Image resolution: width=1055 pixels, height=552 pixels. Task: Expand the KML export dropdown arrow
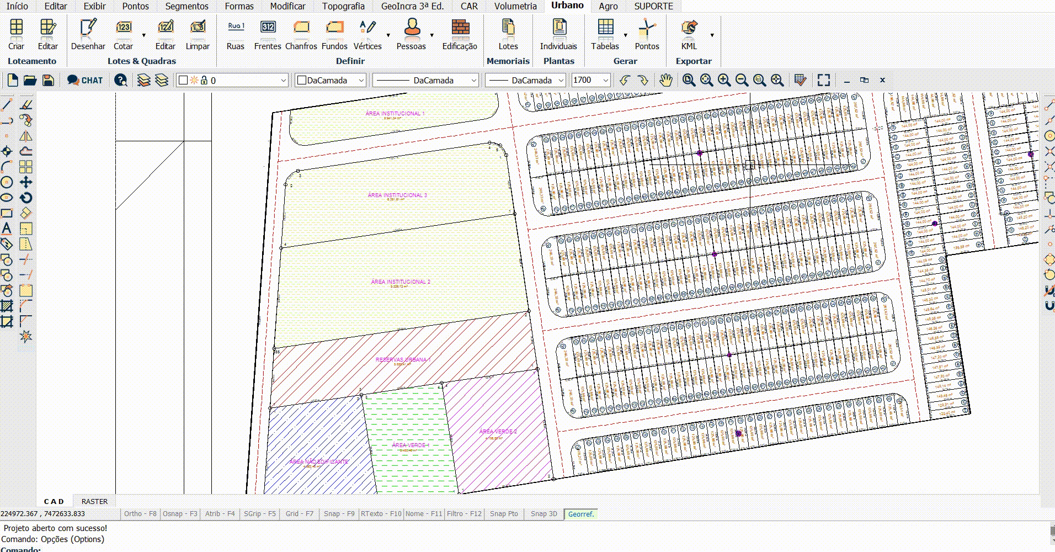tap(712, 35)
